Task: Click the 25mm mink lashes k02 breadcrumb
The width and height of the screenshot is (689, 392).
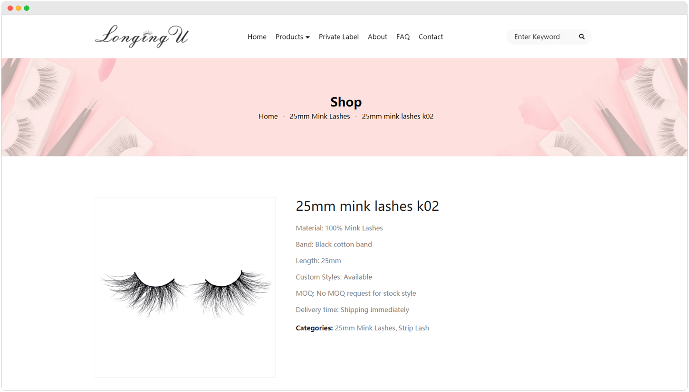Action: (x=398, y=116)
